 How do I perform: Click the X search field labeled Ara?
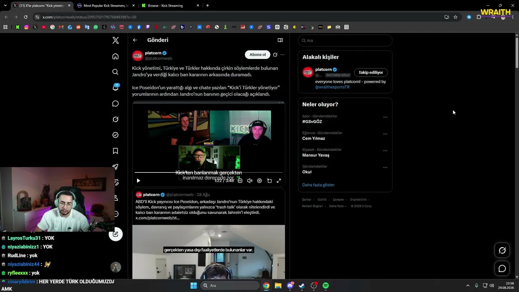coord(345,41)
